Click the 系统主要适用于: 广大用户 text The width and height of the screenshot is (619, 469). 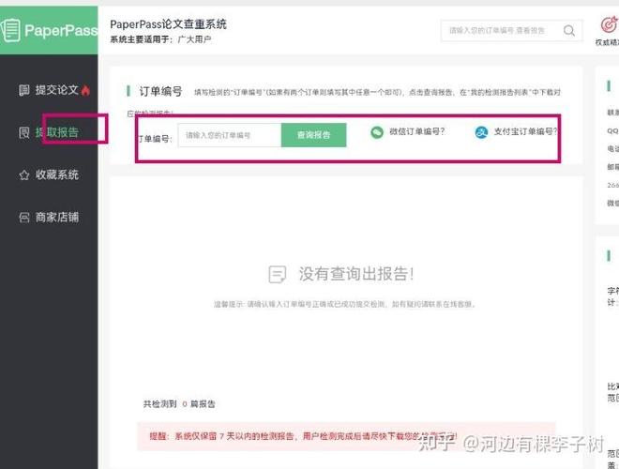[x=160, y=39]
